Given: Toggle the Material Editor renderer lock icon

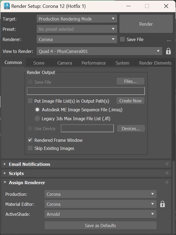Looking at the screenshot, I should coord(163,204).
